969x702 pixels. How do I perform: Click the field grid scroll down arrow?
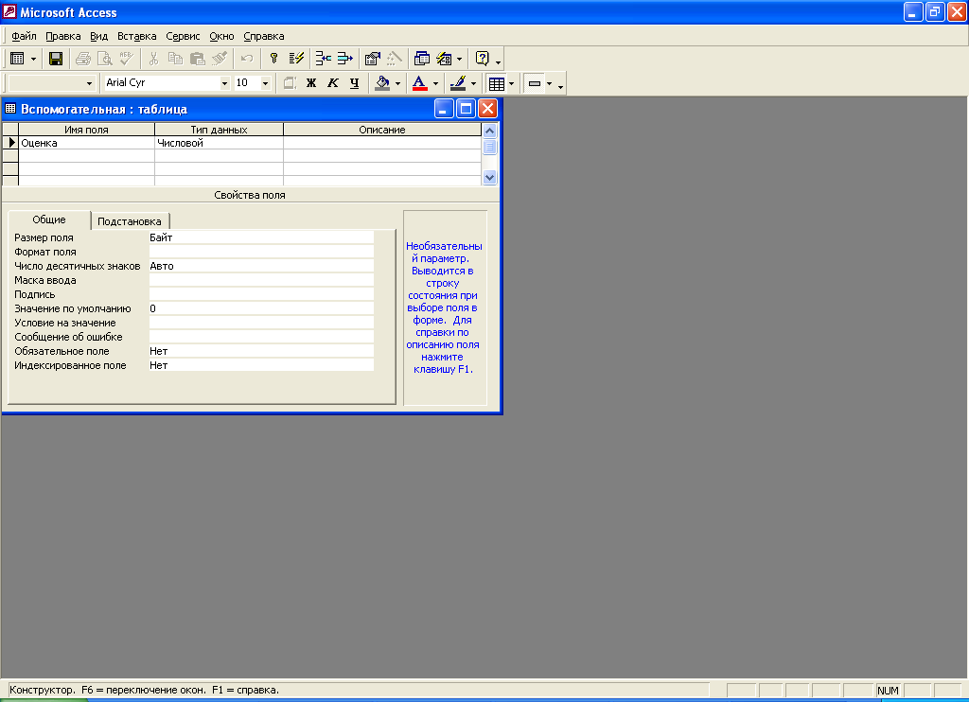[489, 177]
